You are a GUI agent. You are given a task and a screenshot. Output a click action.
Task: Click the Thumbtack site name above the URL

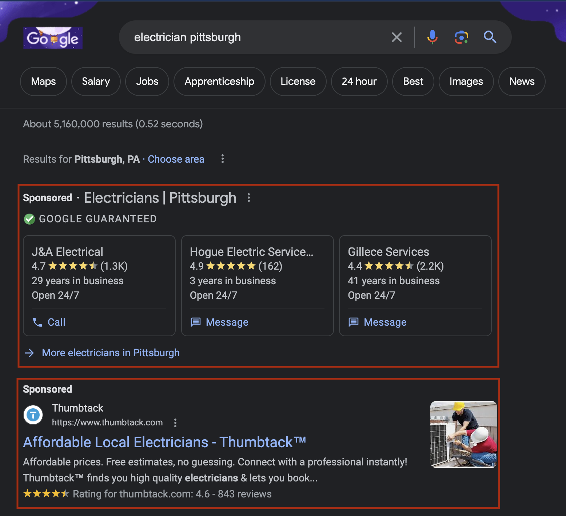pyautogui.click(x=77, y=408)
